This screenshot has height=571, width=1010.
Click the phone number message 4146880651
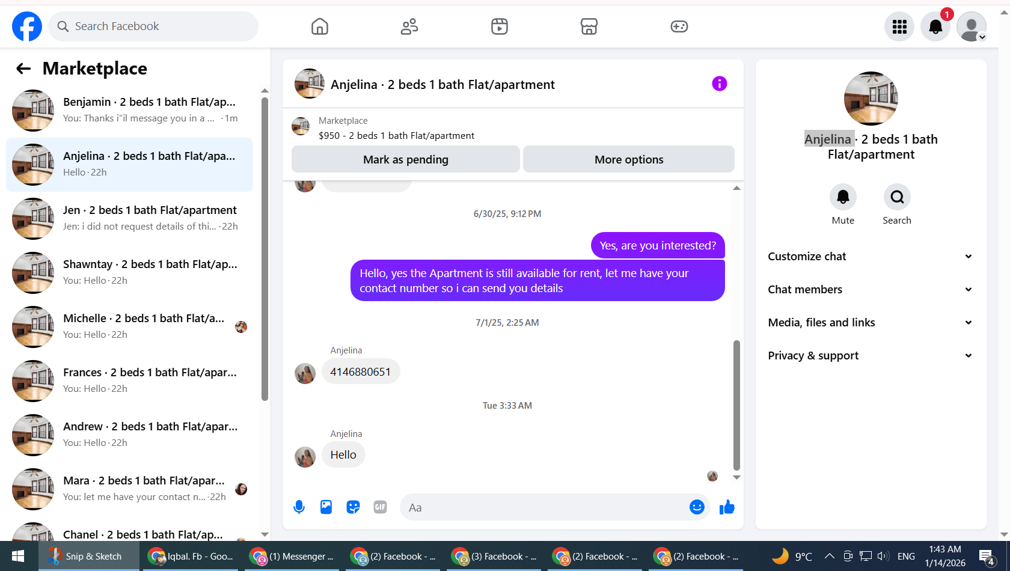pos(361,371)
